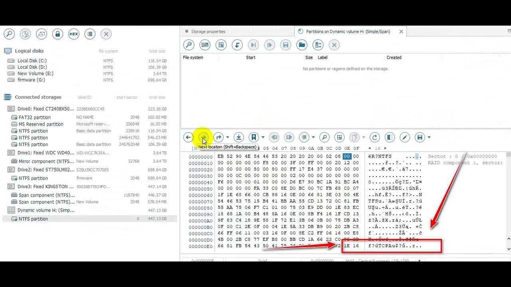Click the copy icon in hex toolbar
Viewport: 511px width, 287px height.
pos(355,138)
